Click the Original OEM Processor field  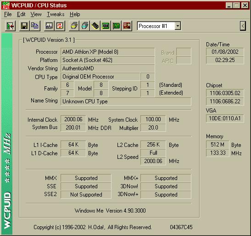pyautogui.click(x=100, y=77)
